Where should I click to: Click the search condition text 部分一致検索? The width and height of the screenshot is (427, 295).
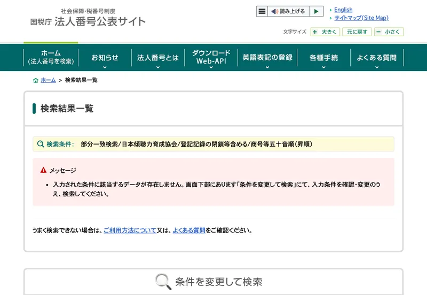pyautogui.click(x=99, y=144)
